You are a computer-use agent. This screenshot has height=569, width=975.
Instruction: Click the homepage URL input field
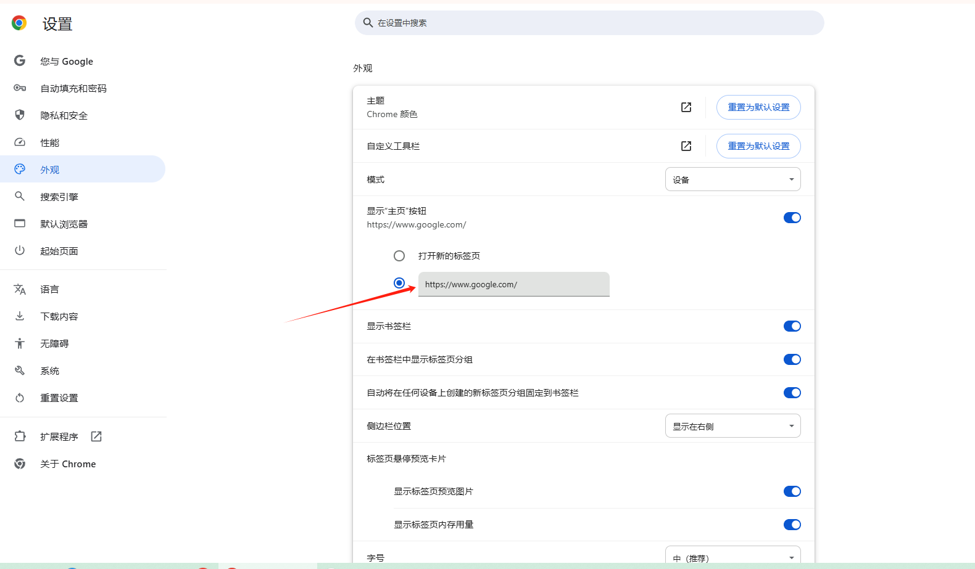(514, 284)
